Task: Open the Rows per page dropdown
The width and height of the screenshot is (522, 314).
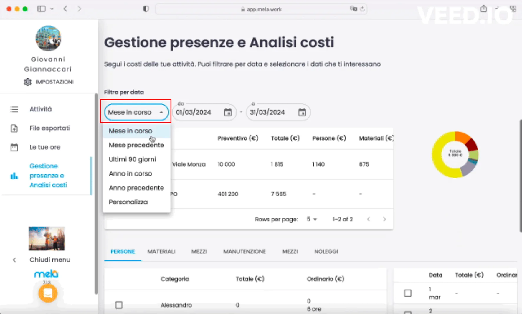Action: point(312,219)
